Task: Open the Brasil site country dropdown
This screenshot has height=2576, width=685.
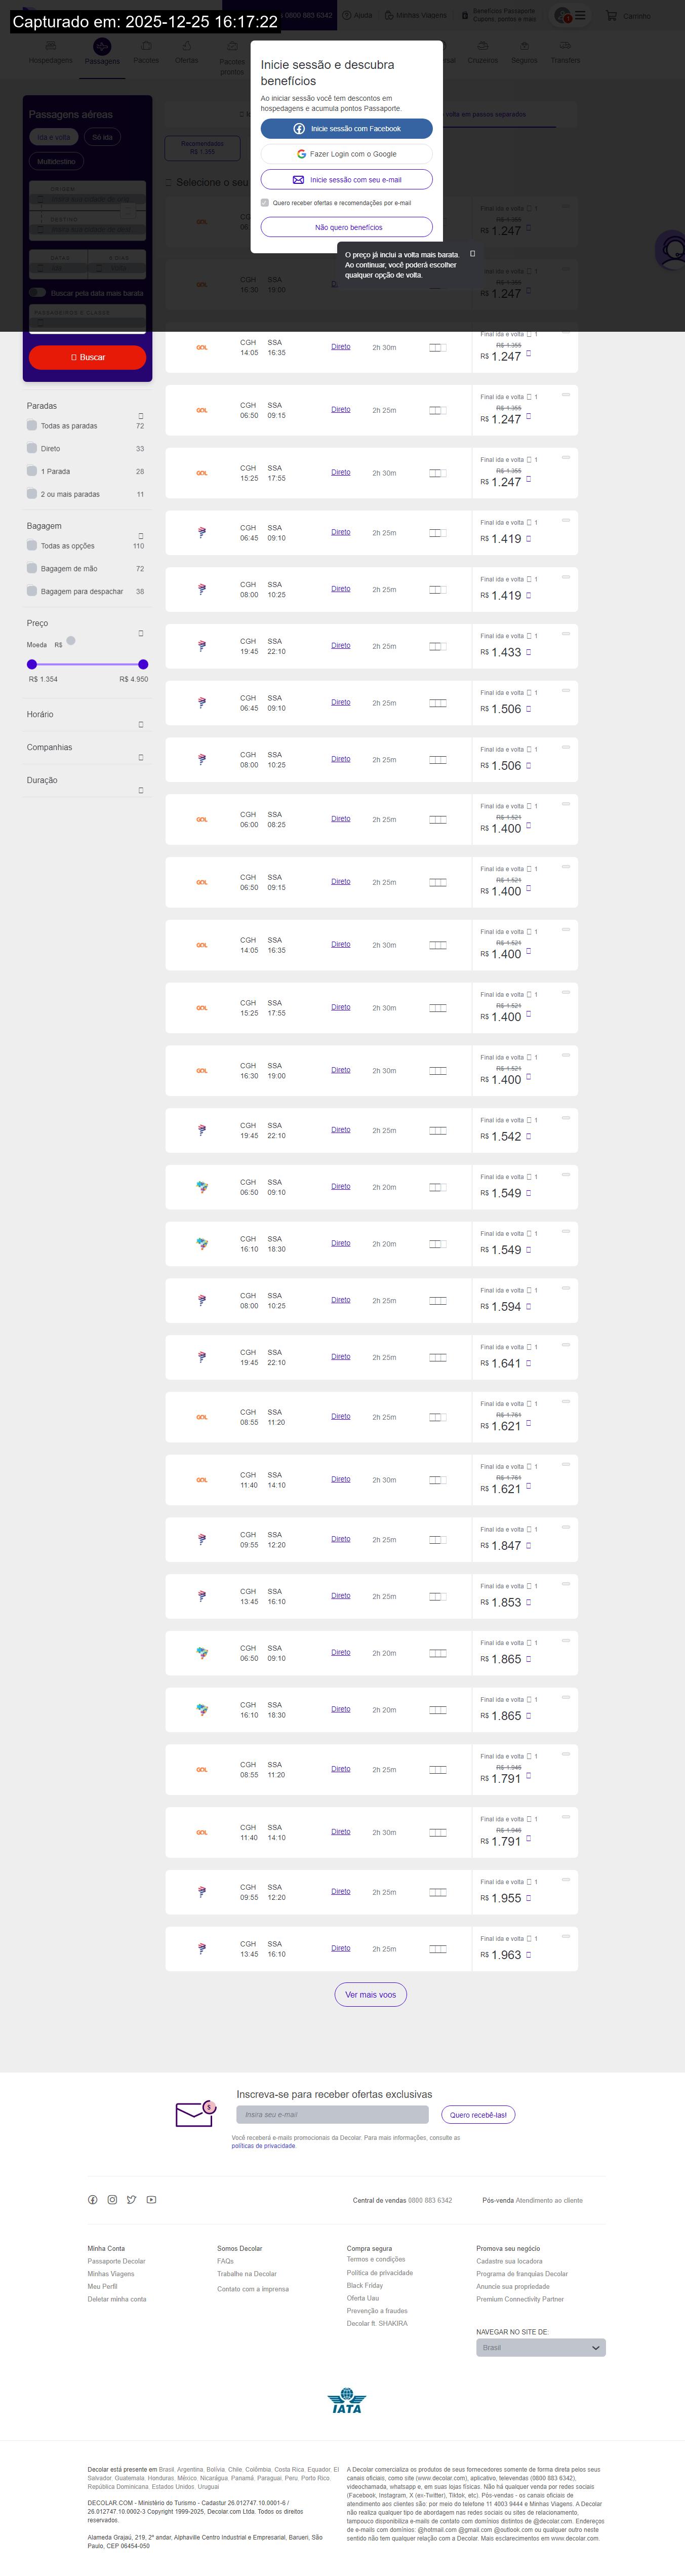Action: [540, 2347]
